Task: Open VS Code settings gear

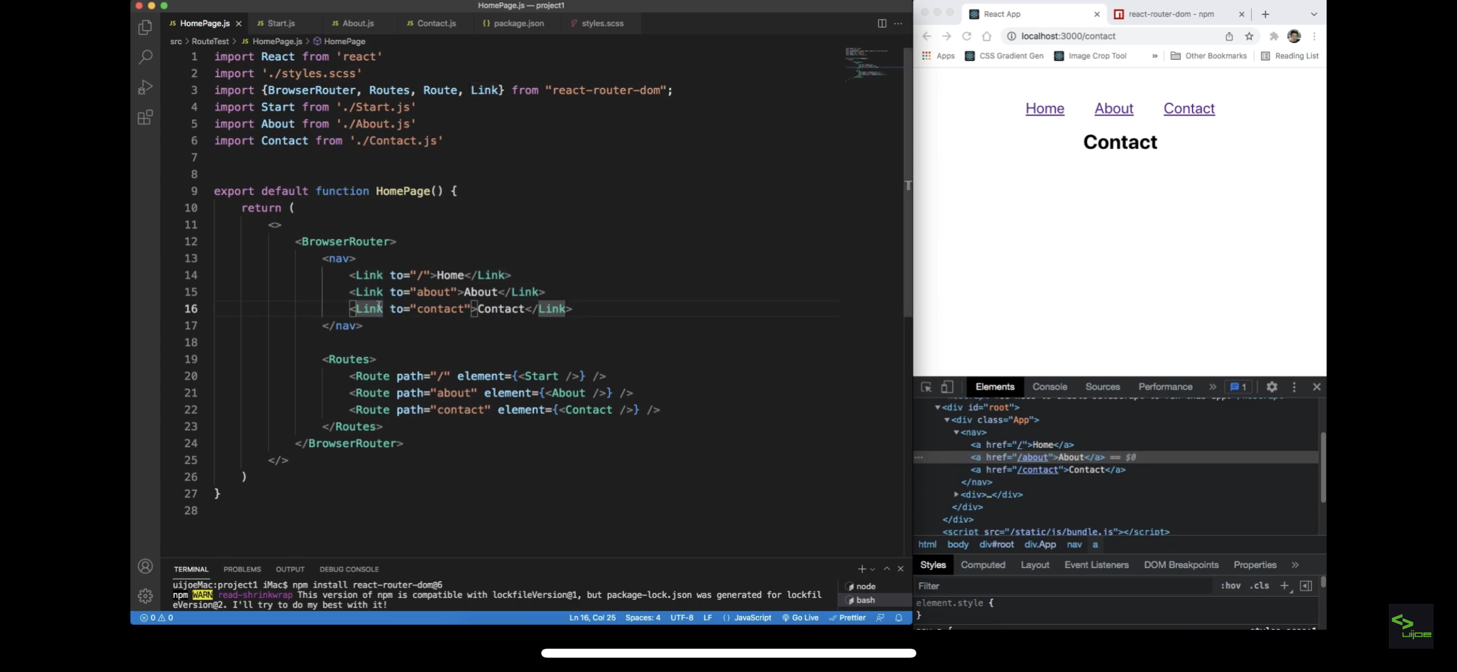Action: tap(145, 596)
